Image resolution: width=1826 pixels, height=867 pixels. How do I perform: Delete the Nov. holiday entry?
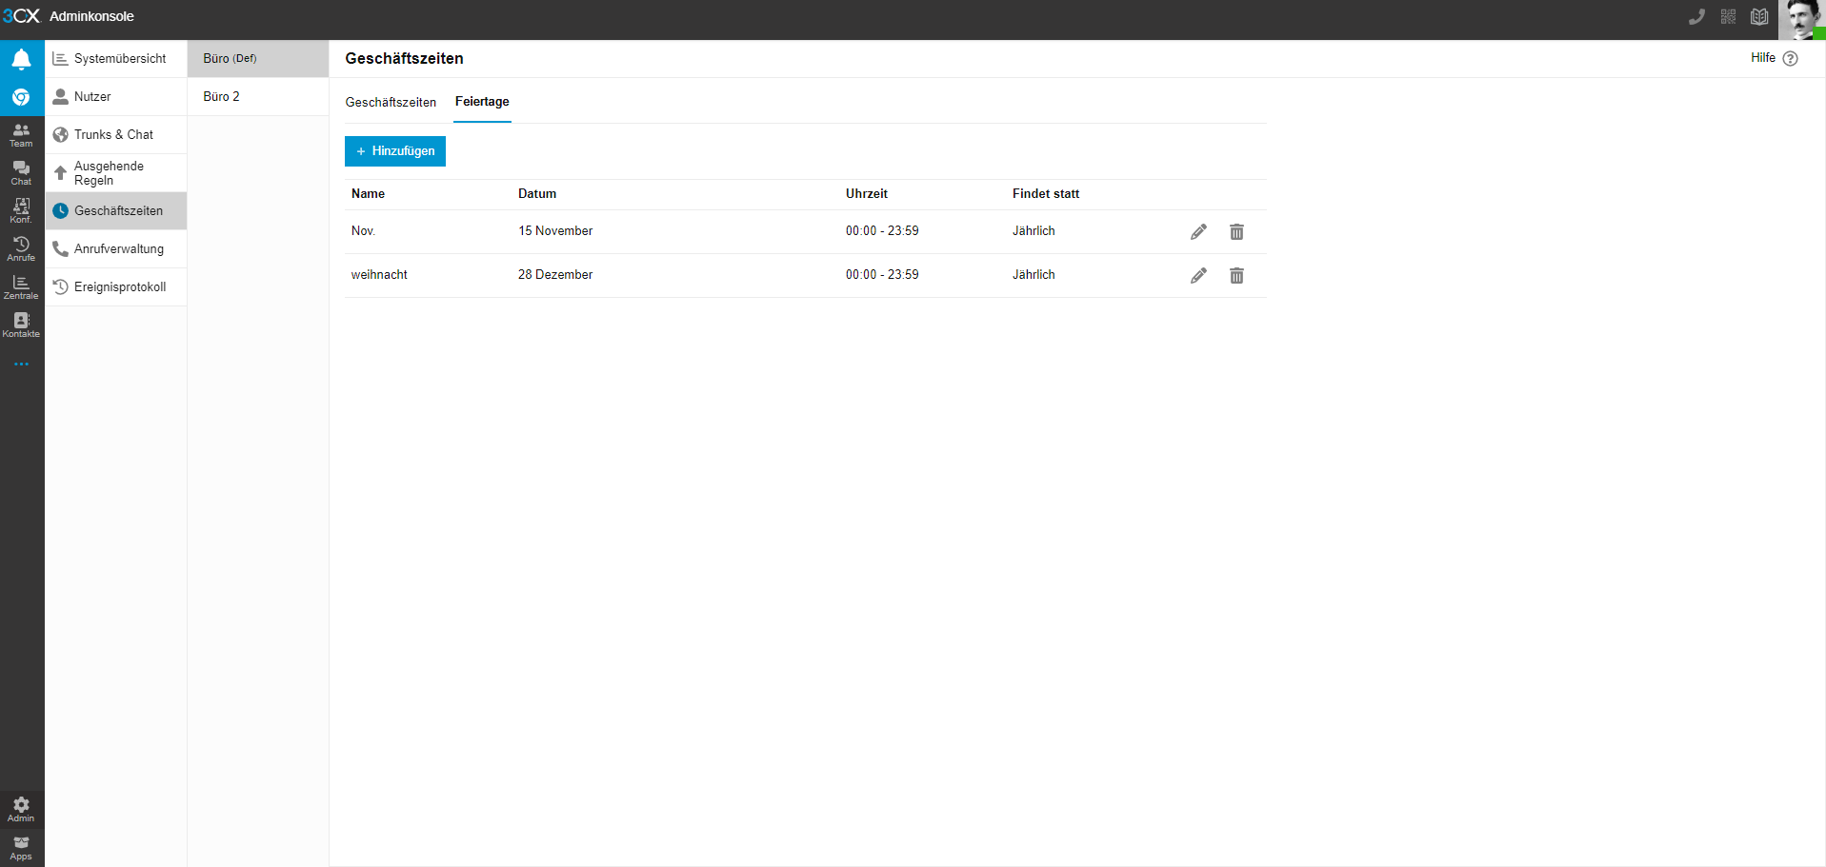point(1236,232)
